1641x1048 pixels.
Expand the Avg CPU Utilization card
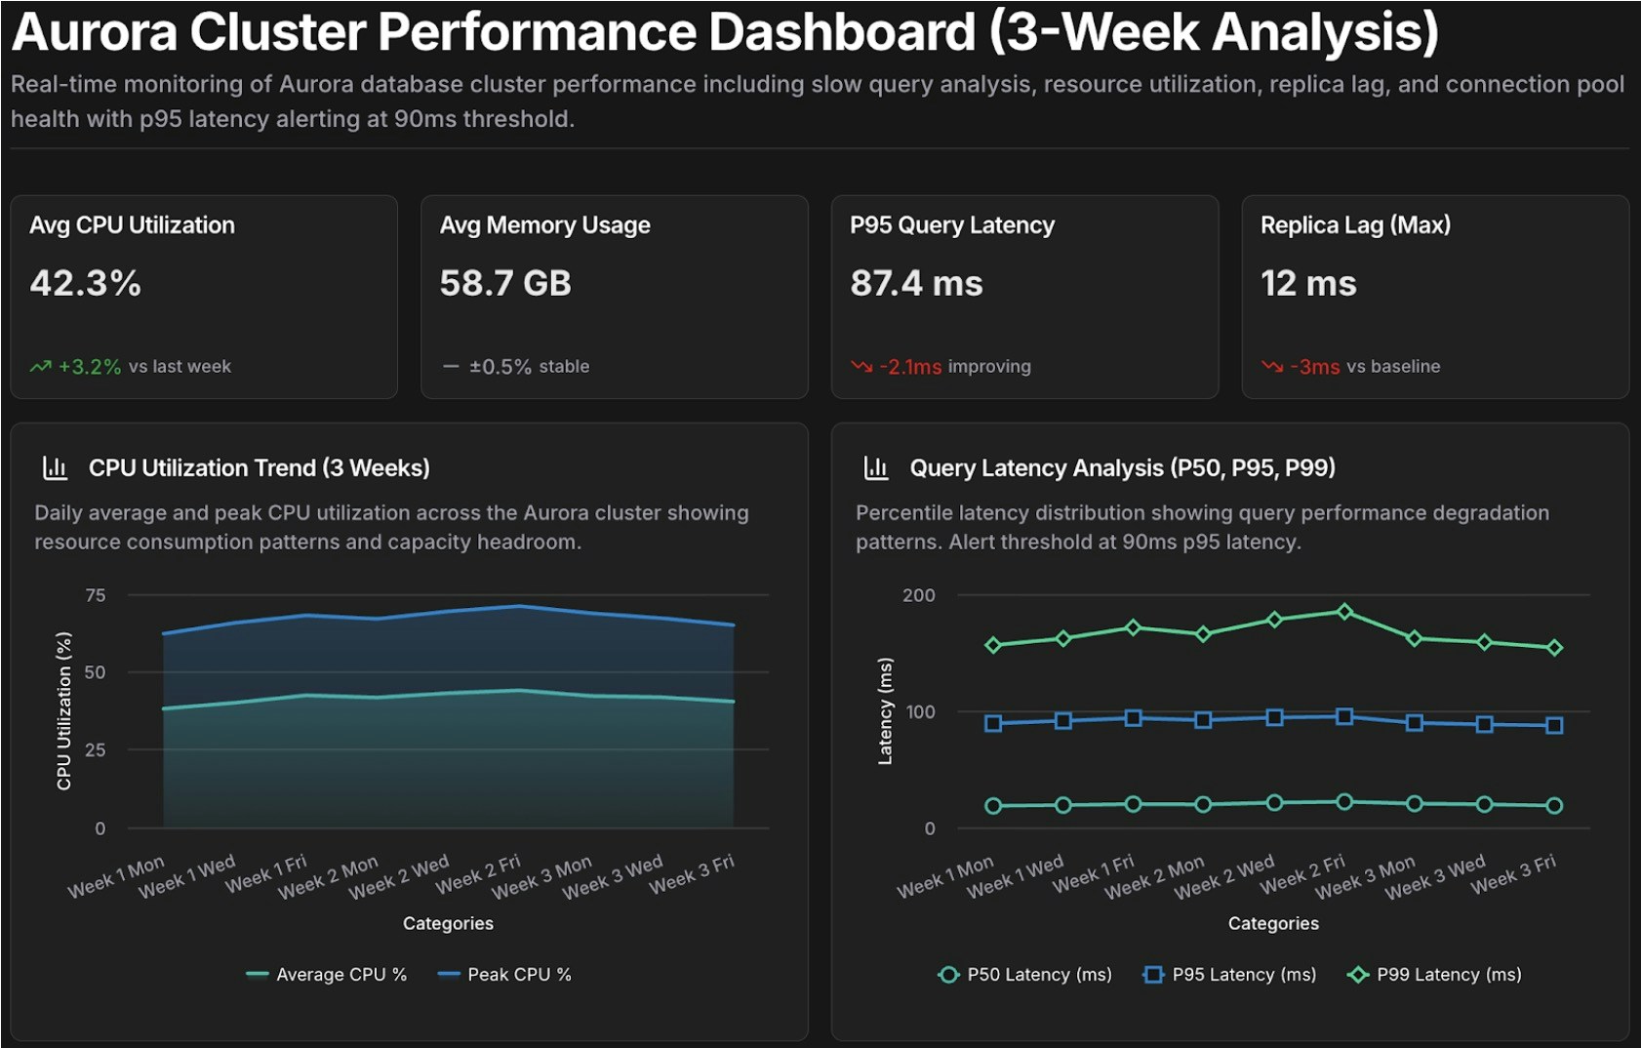pos(203,293)
